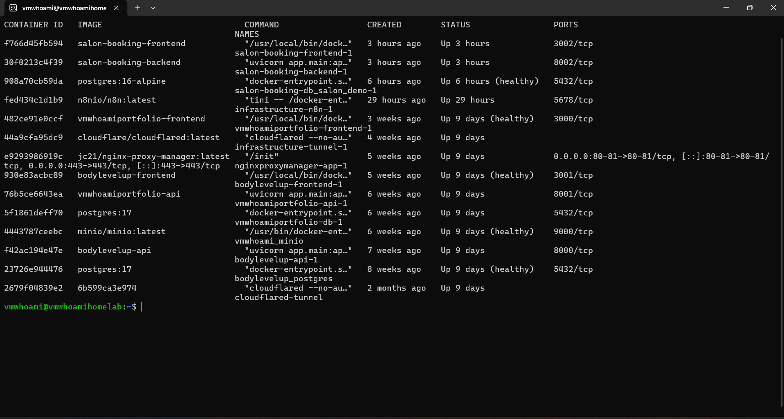The height and width of the screenshot is (419, 784).
Task: Click the 6b599ca3e974 image name
Action: (x=107, y=288)
